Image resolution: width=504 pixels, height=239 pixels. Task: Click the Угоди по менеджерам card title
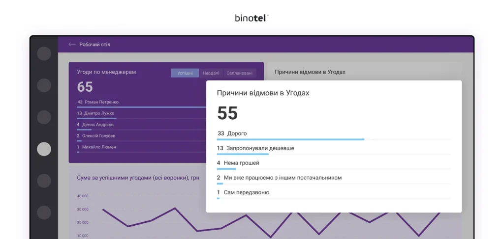click(106, 72)
